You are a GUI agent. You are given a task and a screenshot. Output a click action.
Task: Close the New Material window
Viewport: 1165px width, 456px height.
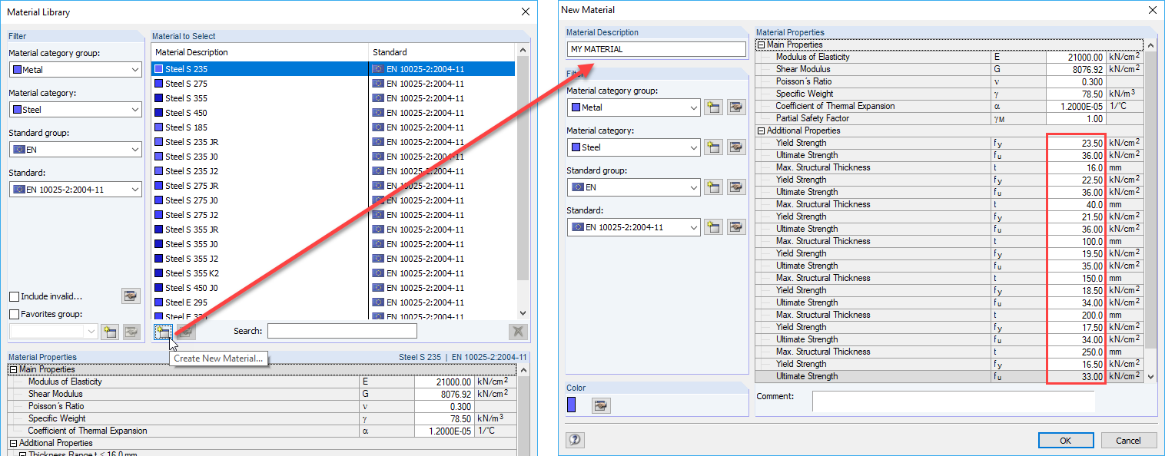point(1151,10)
